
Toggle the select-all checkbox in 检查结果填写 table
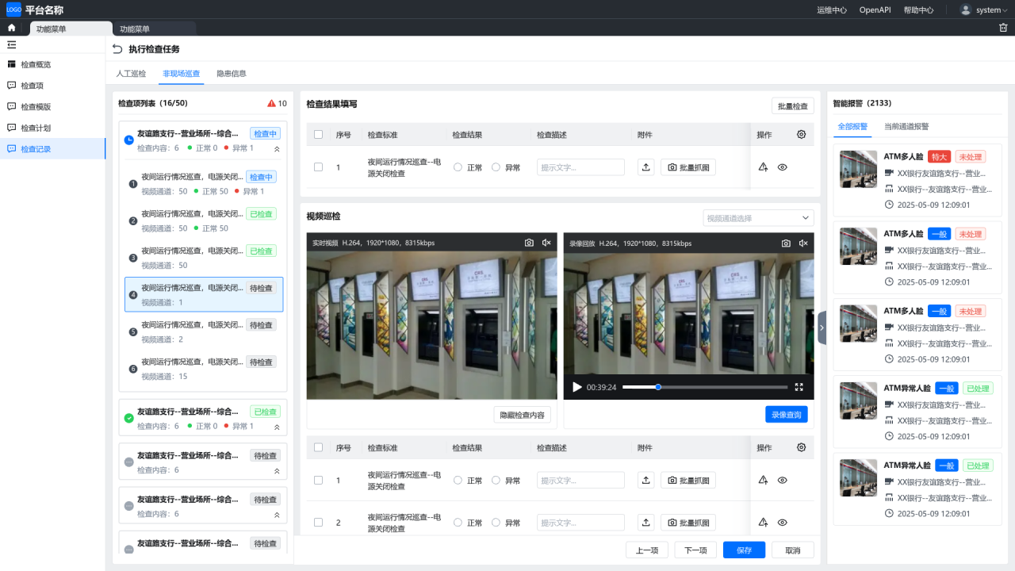[319, 134]
